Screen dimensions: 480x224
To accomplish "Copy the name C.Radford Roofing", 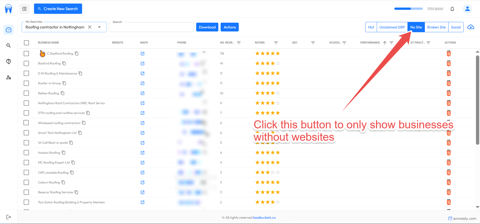I will (77, 54).
